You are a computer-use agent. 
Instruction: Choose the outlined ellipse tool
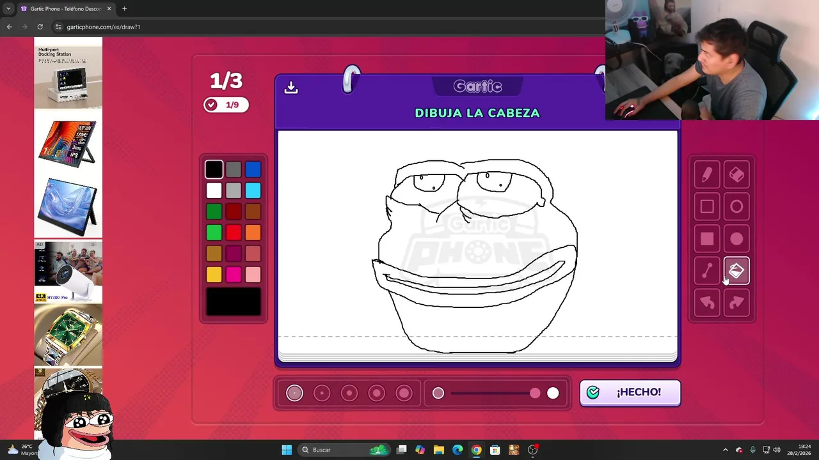pos(736,206)
